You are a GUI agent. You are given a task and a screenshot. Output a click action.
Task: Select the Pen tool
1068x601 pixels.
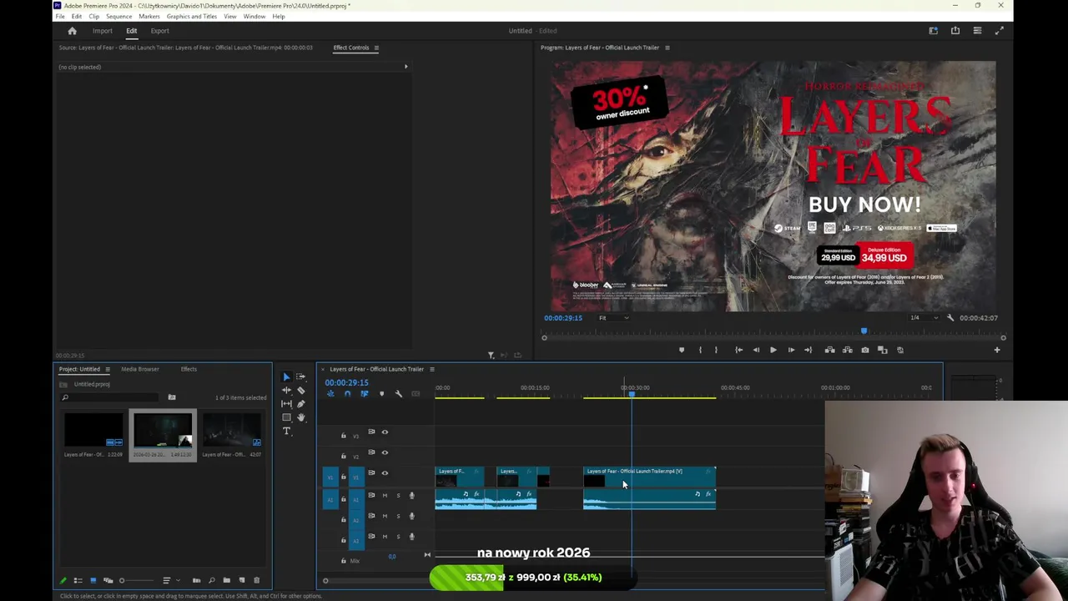[x=300, y=404]
